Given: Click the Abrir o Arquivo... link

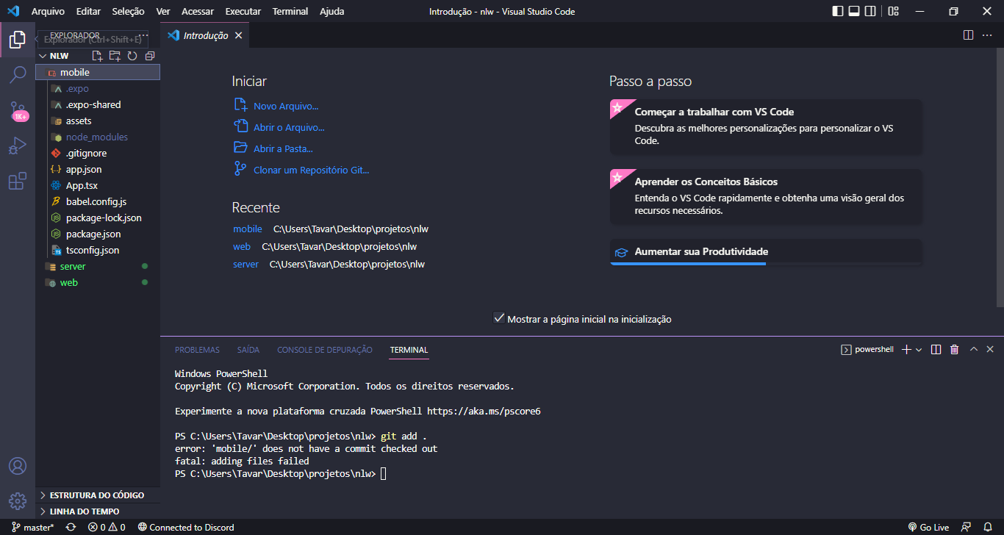Looking at the screenshot, I should tap(289, 128).
